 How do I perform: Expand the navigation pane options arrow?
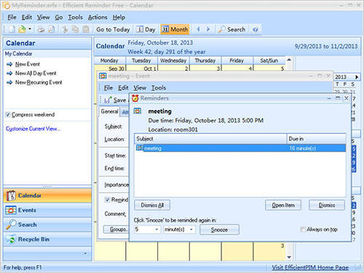[x=85, y=253]
